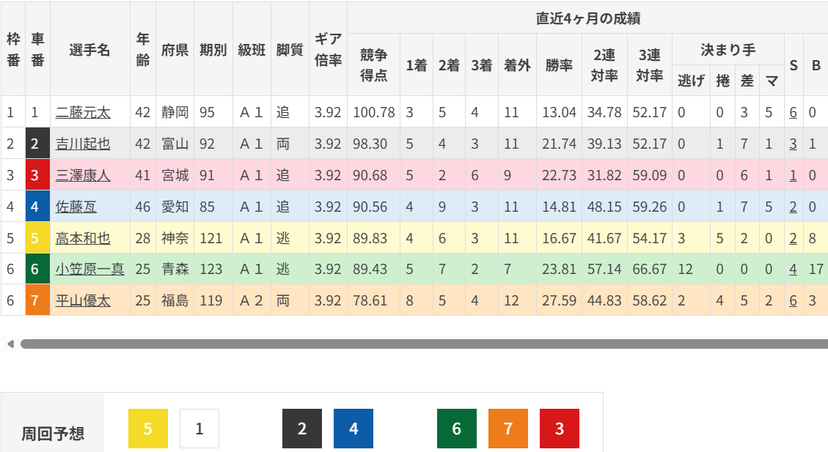Click the S count link for 三澤康人
This screenshot has height=452, width=828.
[793, 176]
